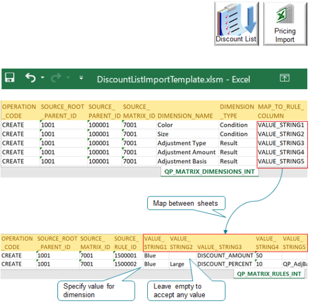Screen dimensions: 309x304
Task: Undo the last action in Excel
Action: point(31,78)
